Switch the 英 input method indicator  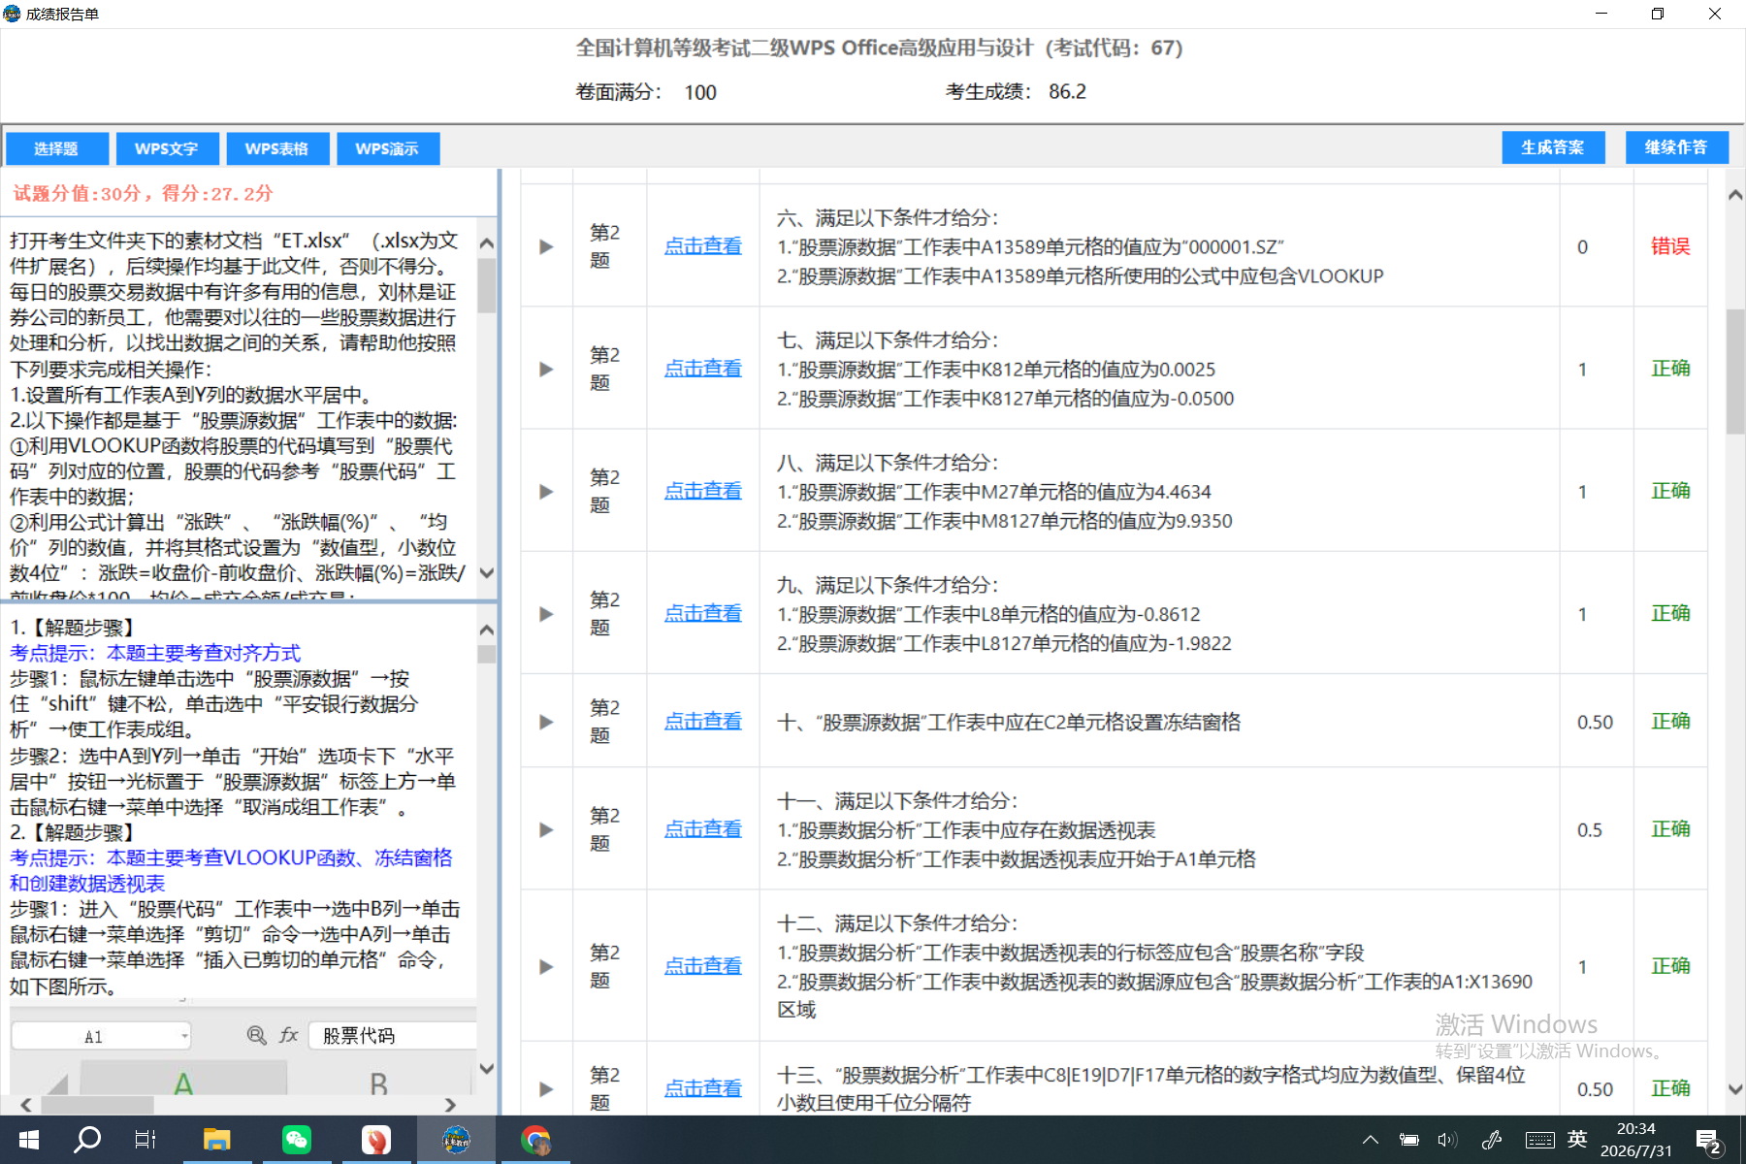(1577, 1139)
